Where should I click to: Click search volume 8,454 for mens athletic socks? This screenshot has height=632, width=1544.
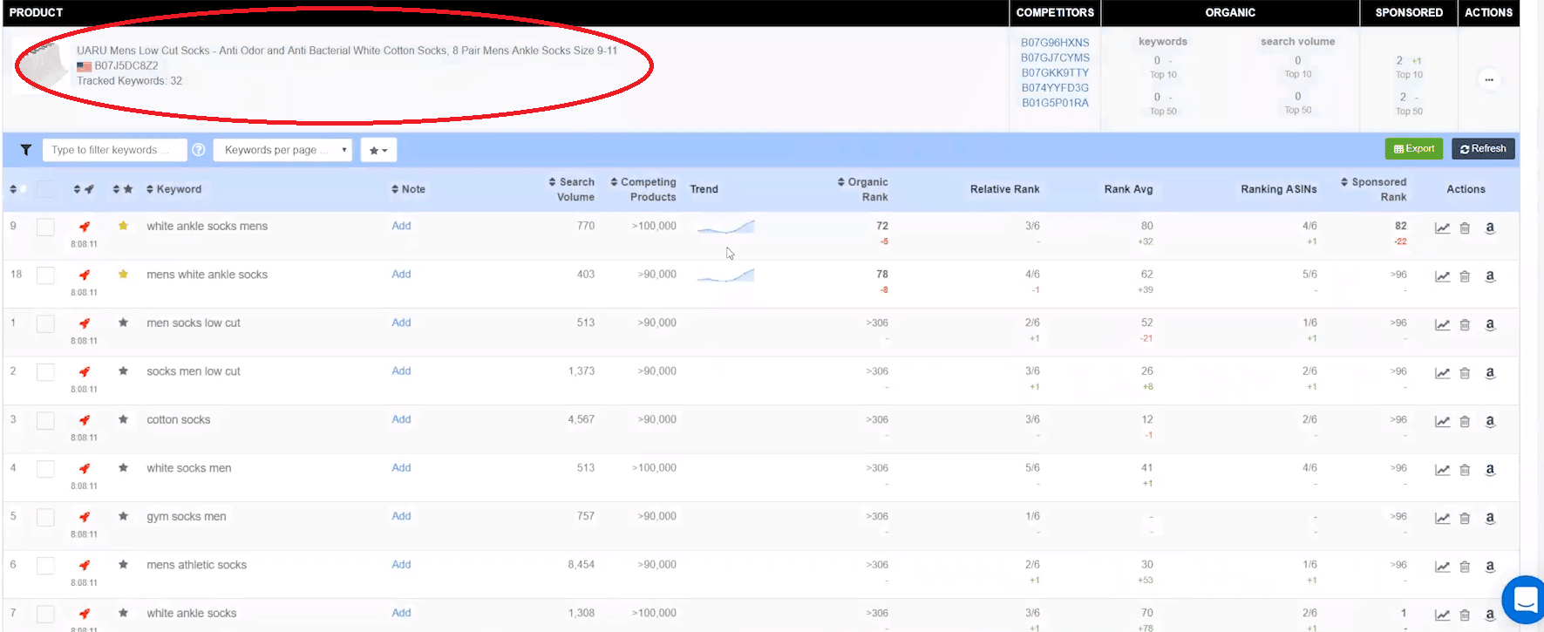coord(582,565)
